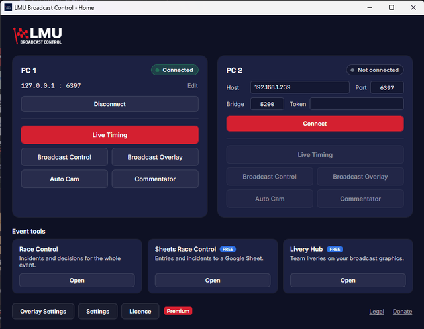
Task: Open Broadcast Overlay for PC 1
Action: coord(155,157)
